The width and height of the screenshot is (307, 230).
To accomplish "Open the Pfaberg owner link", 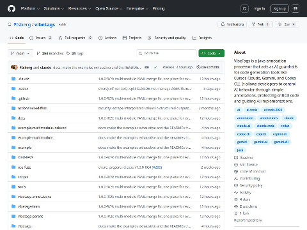I will click(x=22, y=25).
